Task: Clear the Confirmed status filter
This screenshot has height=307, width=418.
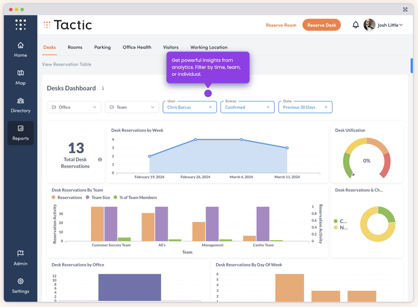Action: 268,107
